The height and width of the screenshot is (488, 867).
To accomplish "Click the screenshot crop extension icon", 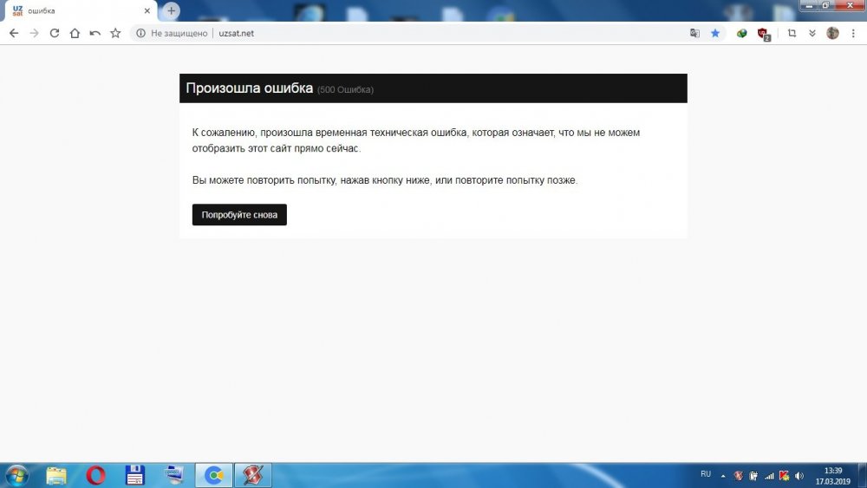I will point(792,33).
